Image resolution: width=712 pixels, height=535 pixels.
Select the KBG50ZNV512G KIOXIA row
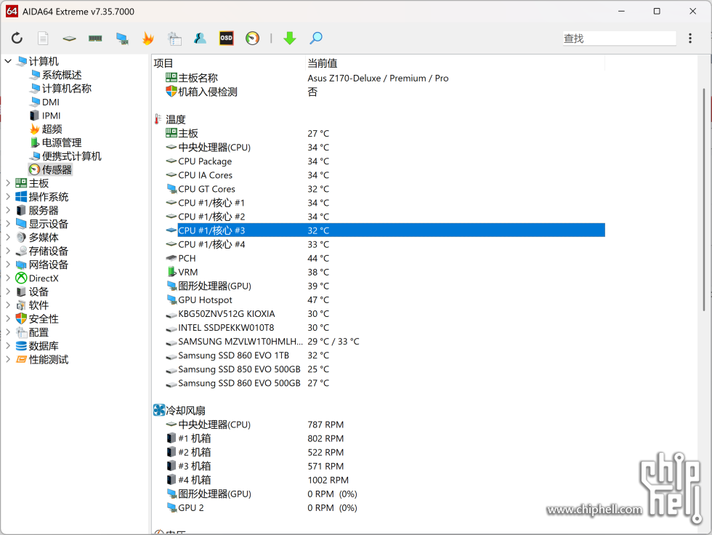click(x=385, y=314)
